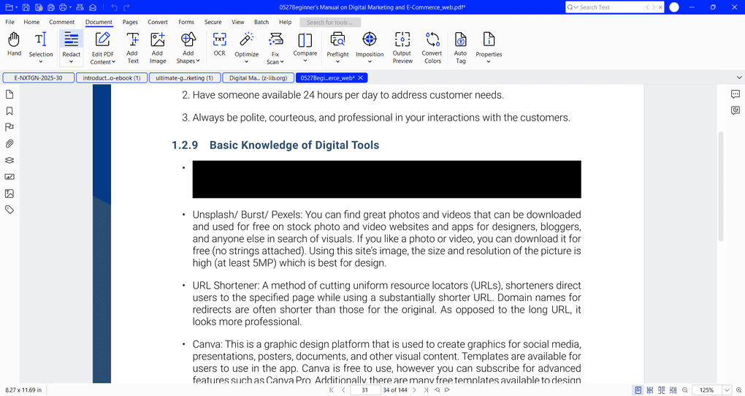Open the Signatures sidebar panel
This screenshot has height=396, width=745.
pos(9,177)
